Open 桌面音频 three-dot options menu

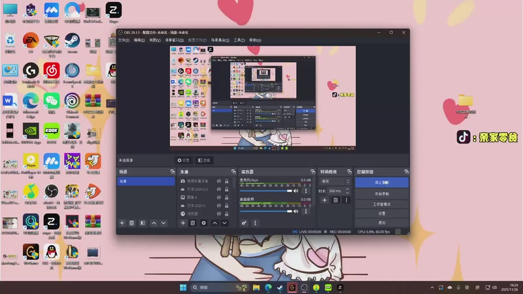[x=306, y=211]
